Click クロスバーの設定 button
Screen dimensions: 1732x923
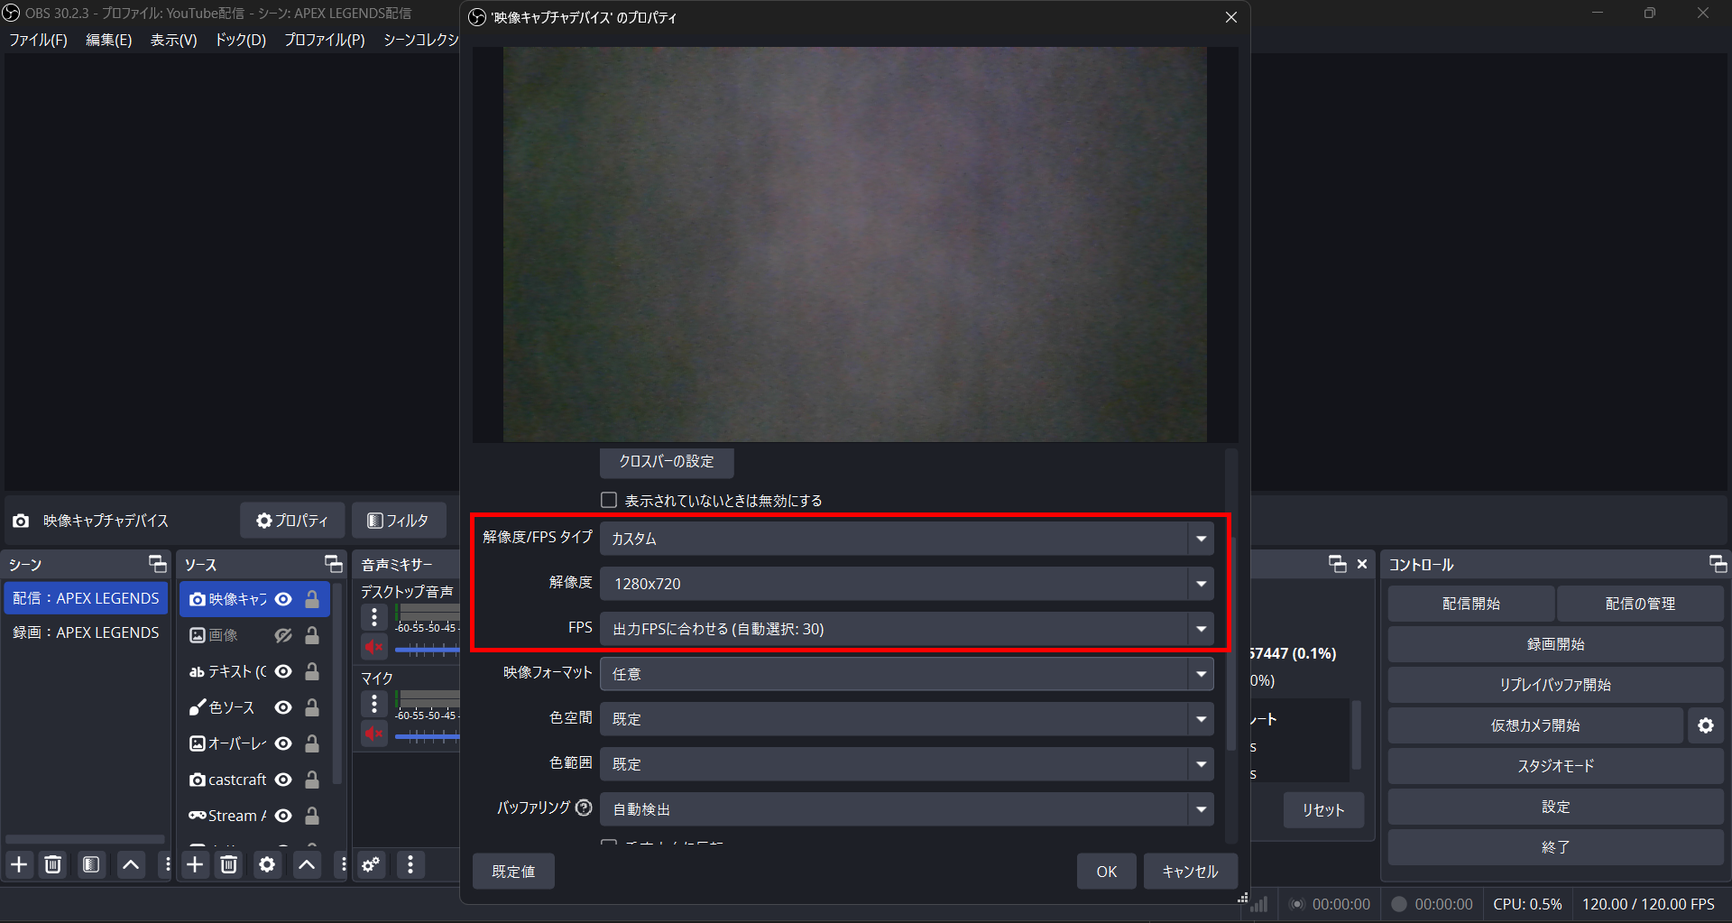[667, 461]
